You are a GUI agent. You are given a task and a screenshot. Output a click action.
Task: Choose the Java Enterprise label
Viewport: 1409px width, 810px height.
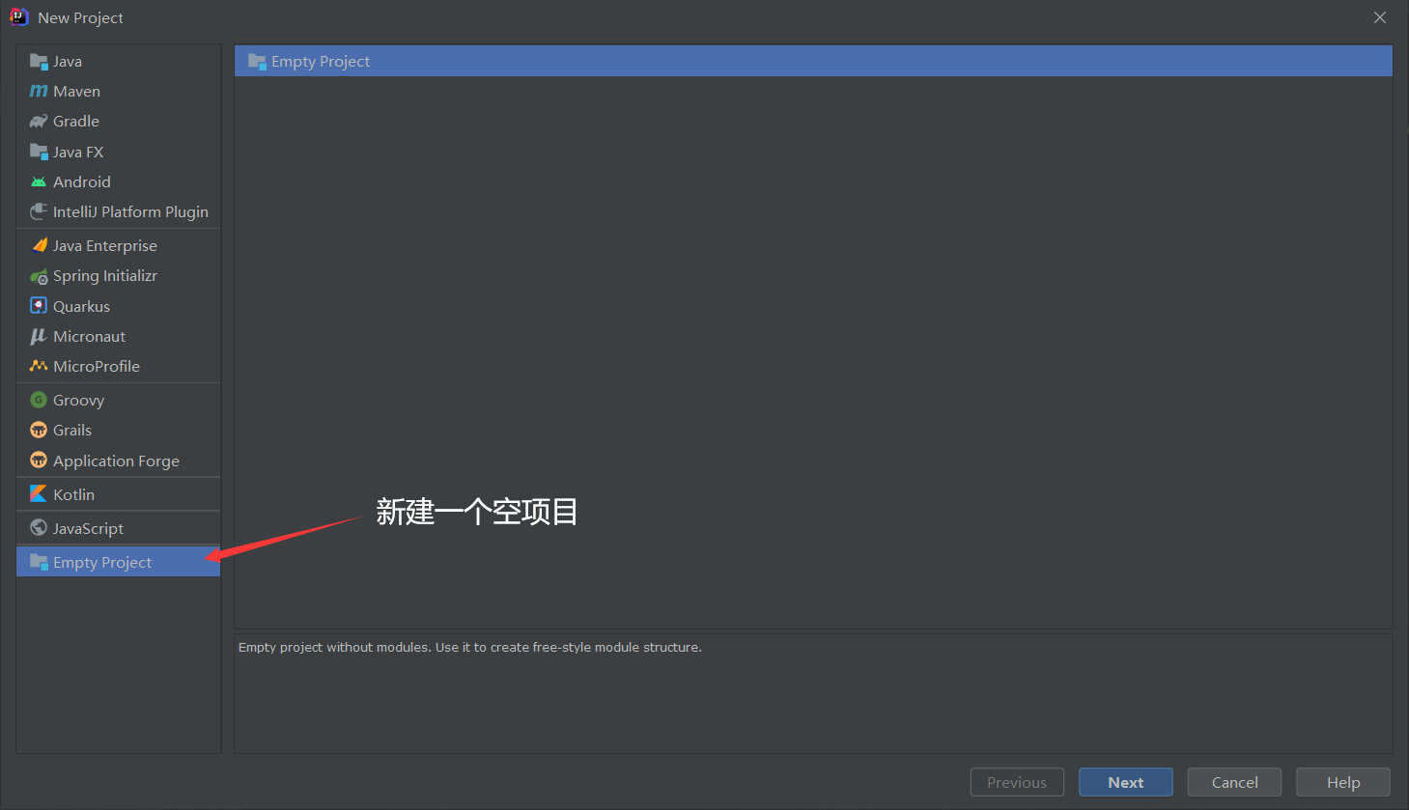(x=104, y=245)
